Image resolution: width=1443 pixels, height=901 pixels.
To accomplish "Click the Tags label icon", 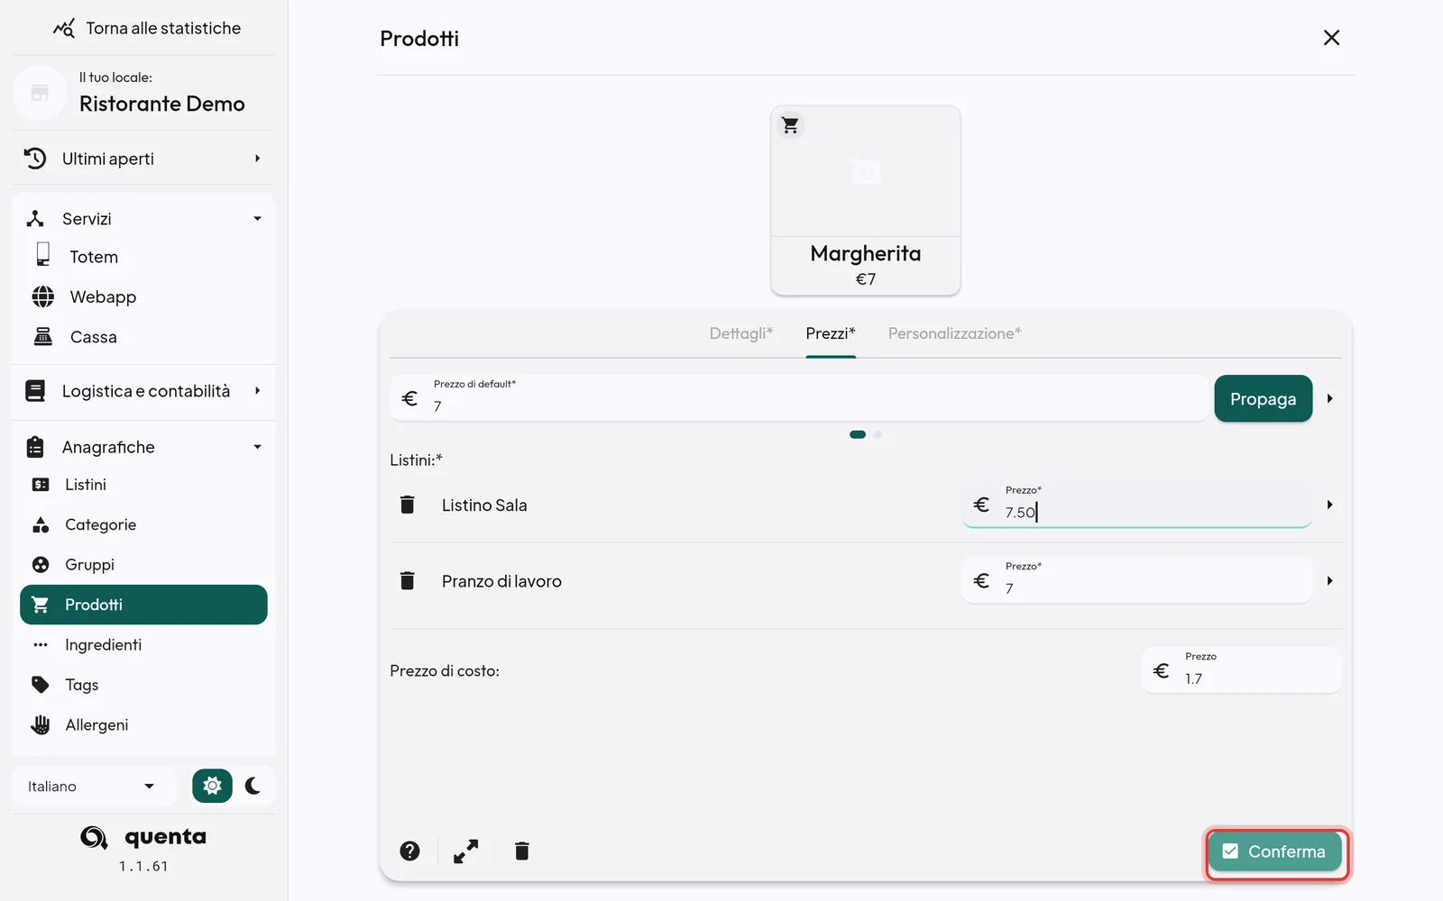I will [41, 685].
